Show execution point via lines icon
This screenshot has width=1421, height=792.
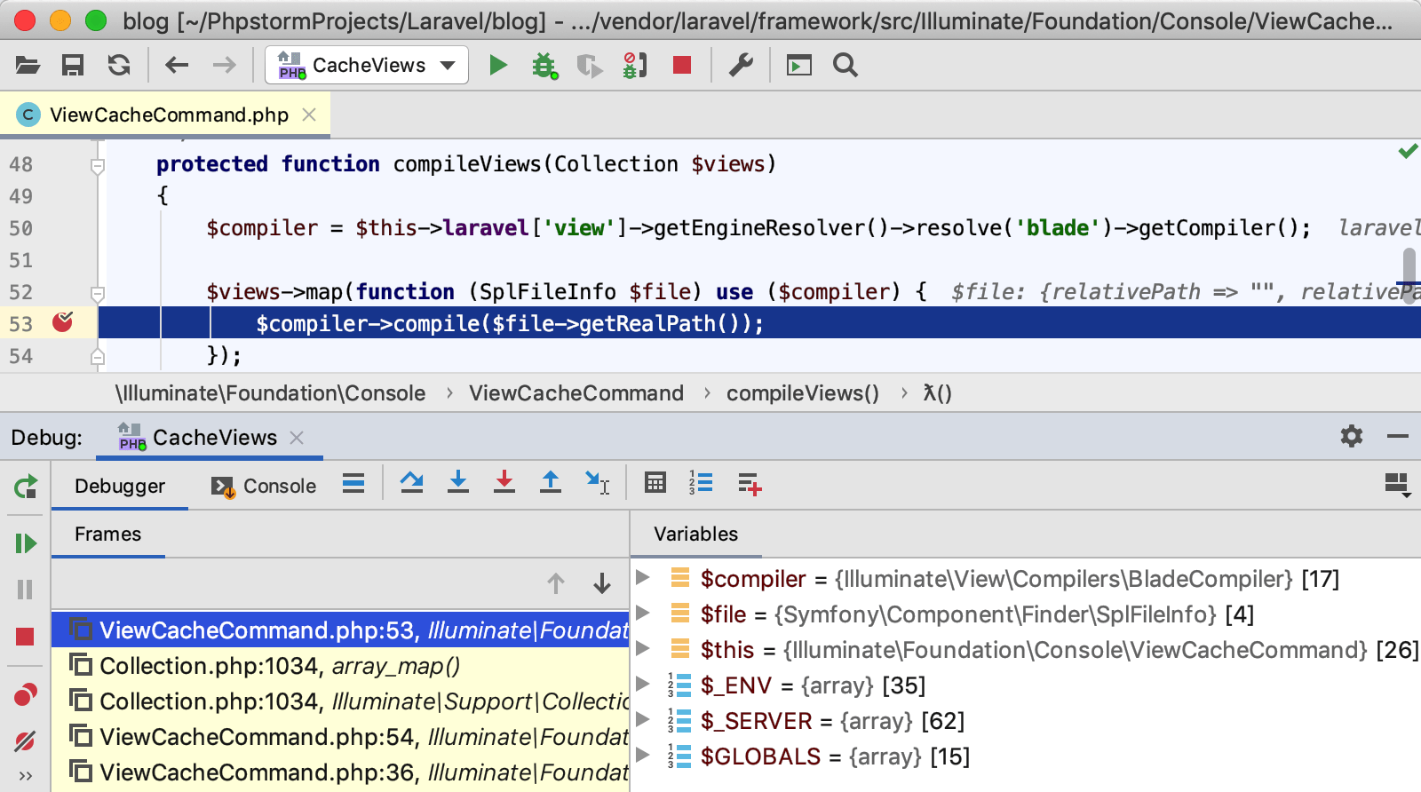(353, 484)
